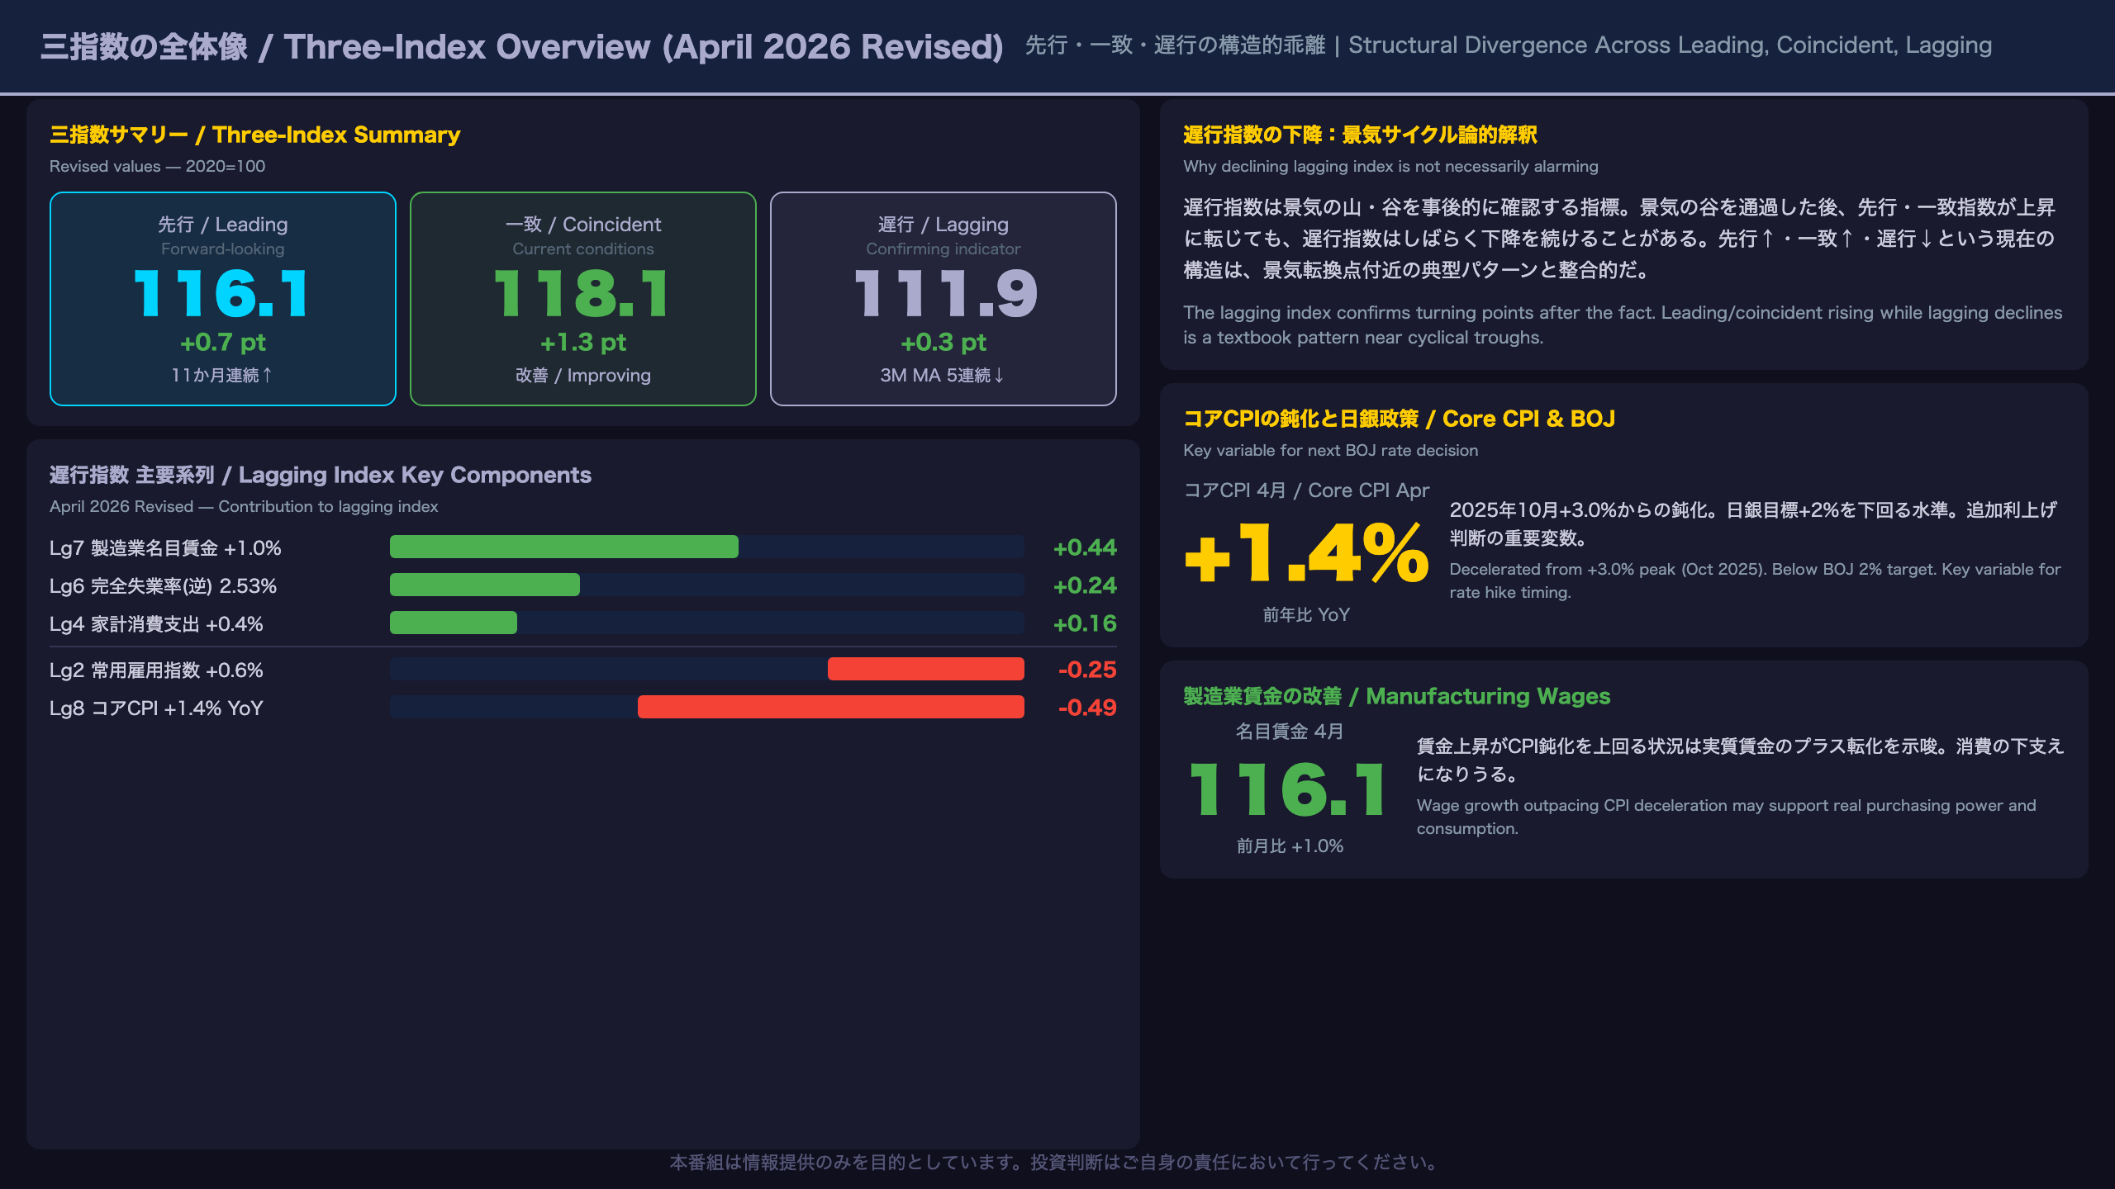Click the +0.44 contribution value
Viewport: 2115px width, 1189px height.
tap(1085, 547)
